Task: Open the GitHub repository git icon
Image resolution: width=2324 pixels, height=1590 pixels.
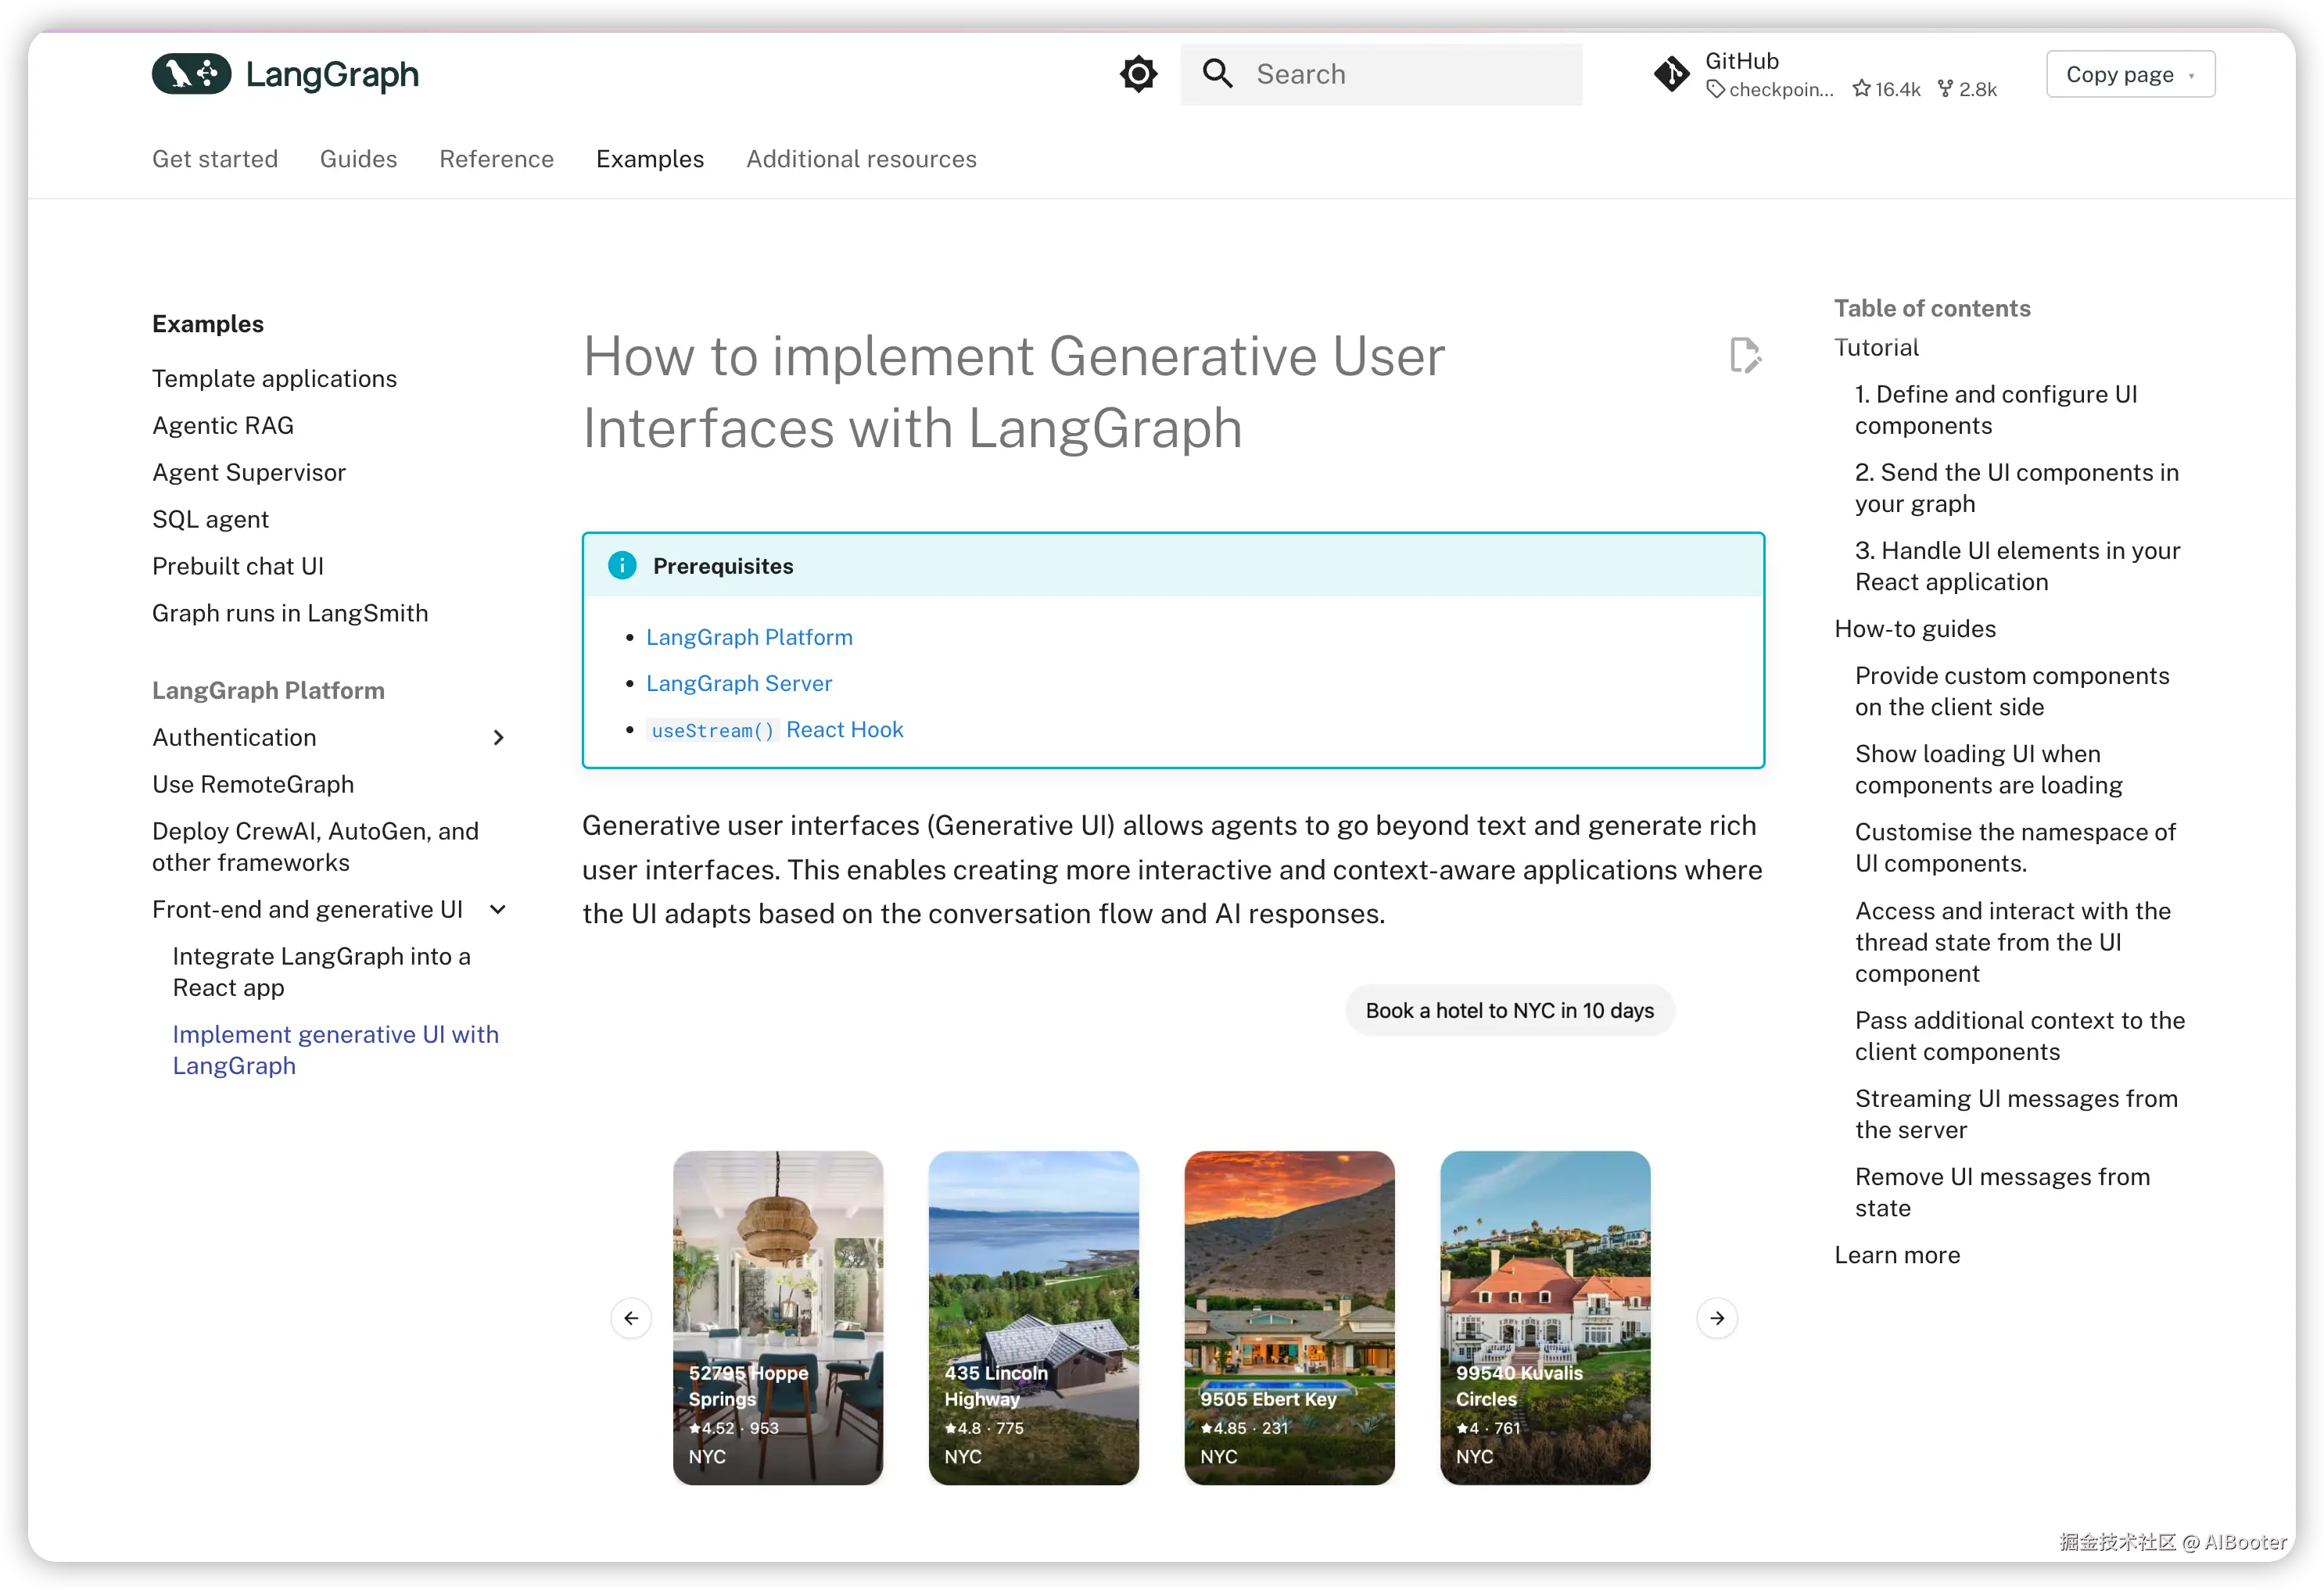Action: pos(1671,74)
